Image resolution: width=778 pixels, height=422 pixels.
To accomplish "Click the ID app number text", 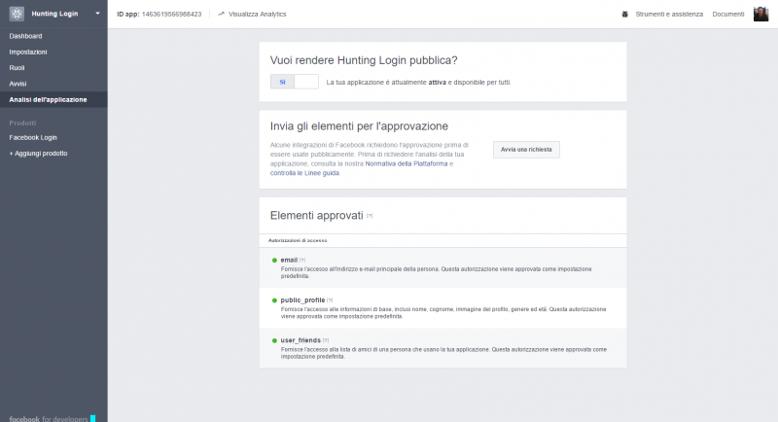I will coord(172,14).
